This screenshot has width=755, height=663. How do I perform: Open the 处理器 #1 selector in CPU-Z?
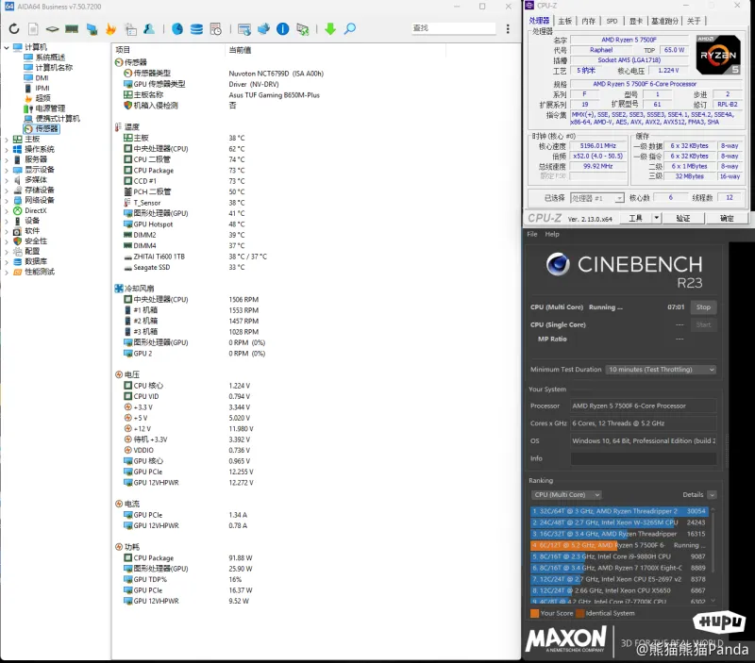pos(597,198)
